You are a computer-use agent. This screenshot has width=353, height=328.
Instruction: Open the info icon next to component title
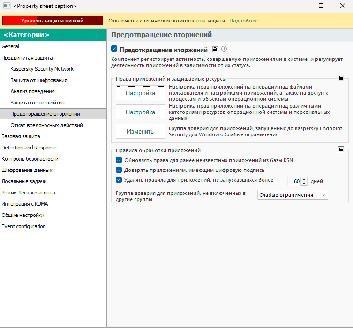click(224, 49)
